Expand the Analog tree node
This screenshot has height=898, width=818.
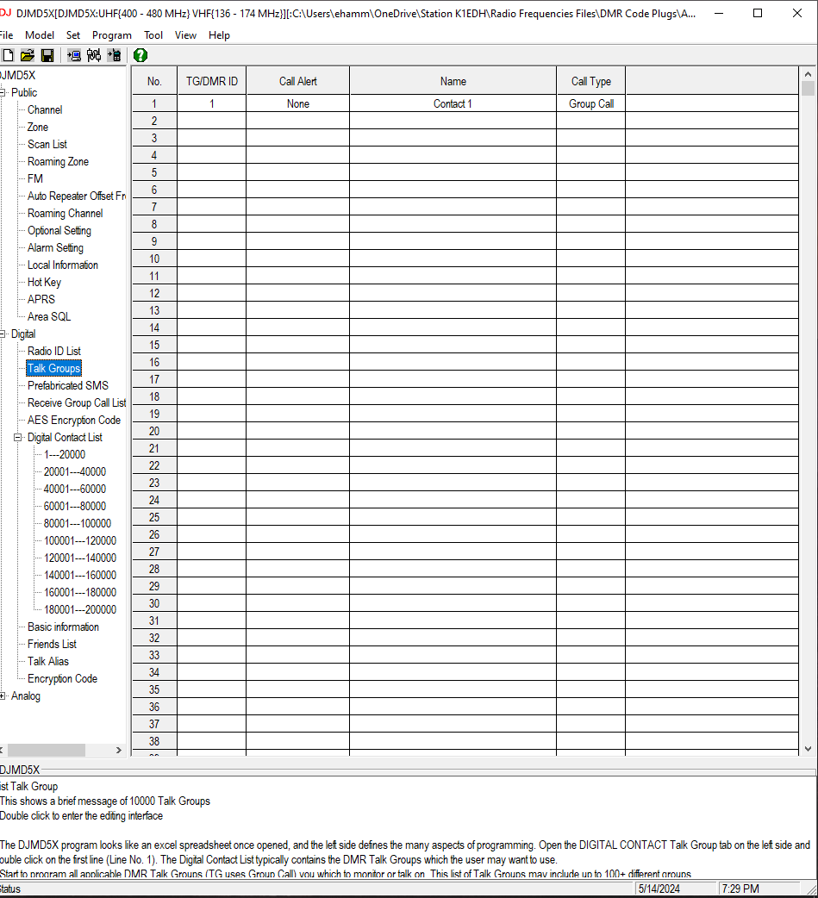coord(3,695)
